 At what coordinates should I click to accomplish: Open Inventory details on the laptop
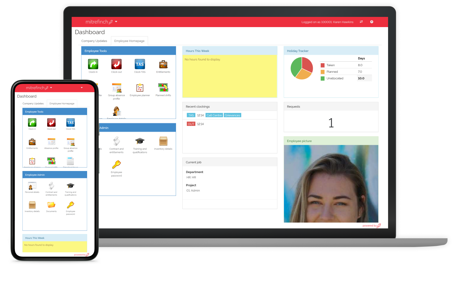tap(163, 141)
